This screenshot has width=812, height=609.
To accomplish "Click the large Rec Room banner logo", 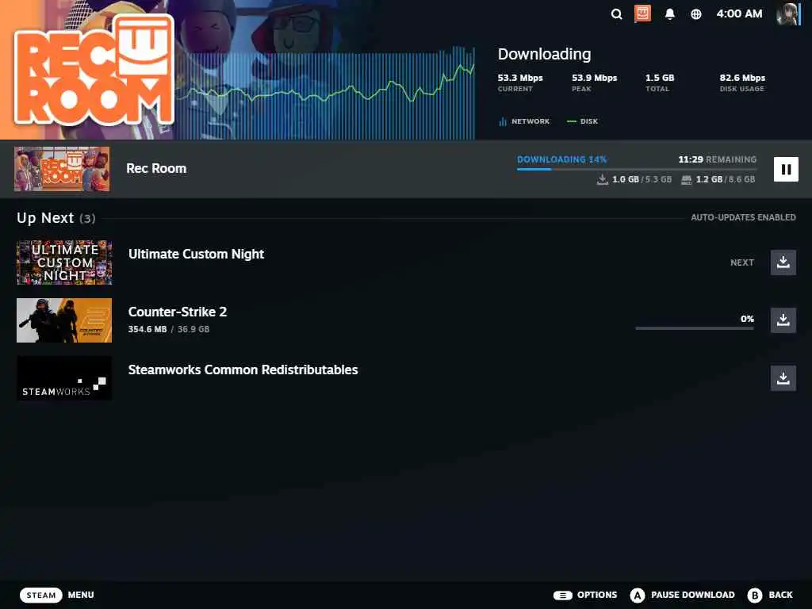I will coord(94,70).
